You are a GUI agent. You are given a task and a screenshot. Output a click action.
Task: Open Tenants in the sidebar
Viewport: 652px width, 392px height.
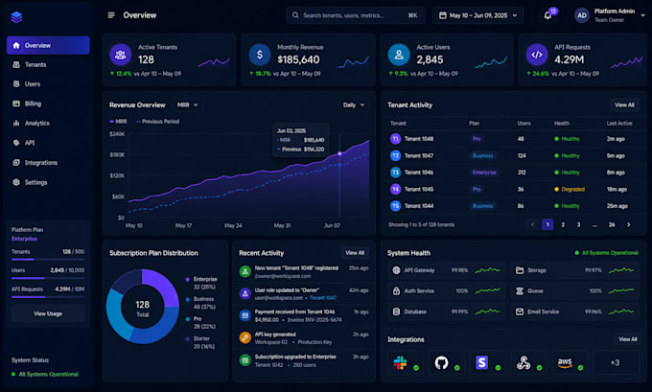click(48, 64)
